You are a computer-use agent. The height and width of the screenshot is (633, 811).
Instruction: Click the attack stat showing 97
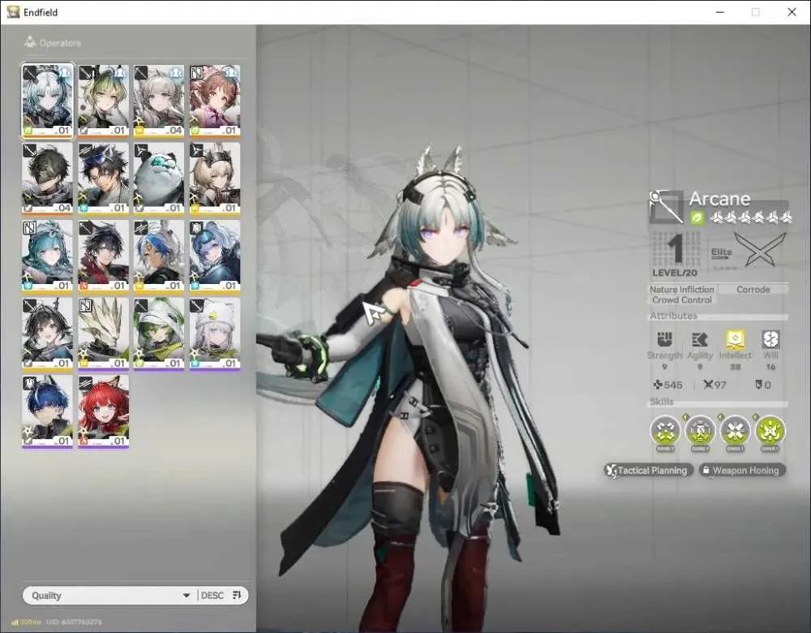click(x=714, y=385)
